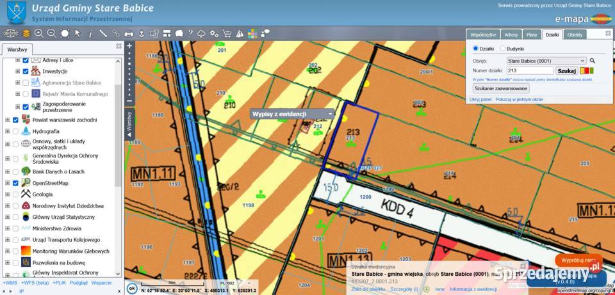This screenshot has width=615, height=295.
Task: Select the zoom out magnifier tool
Action: pyautogui.click(x=52, y=33)
